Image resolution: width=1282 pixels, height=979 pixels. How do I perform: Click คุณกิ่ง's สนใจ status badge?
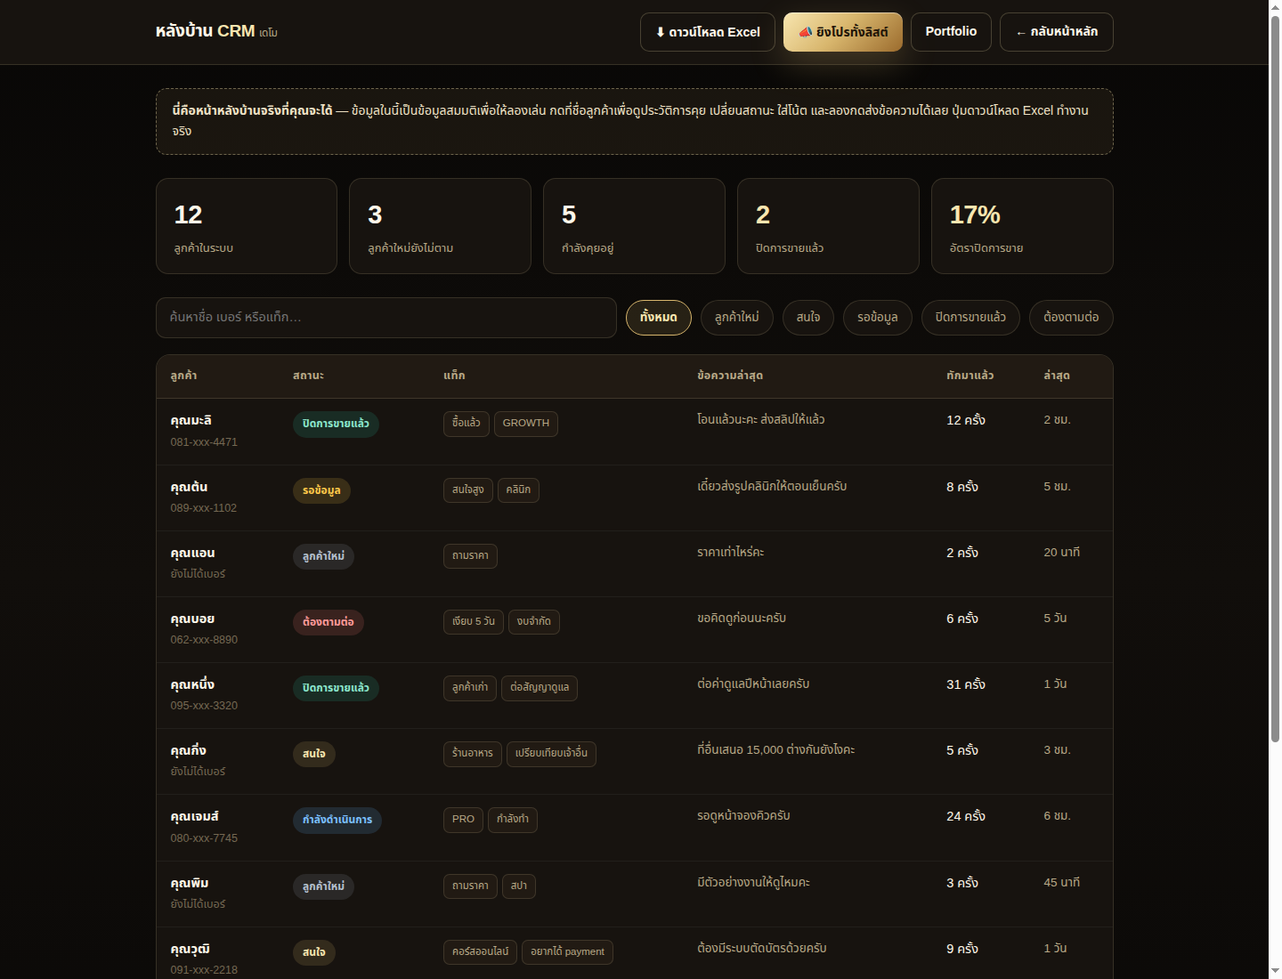(314, 754)
